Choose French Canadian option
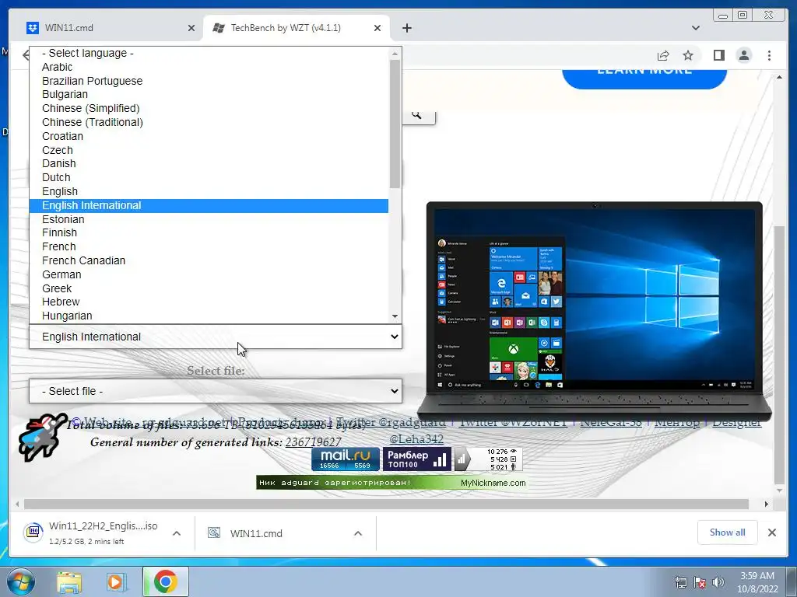797x597 pixels. (209, 260)
